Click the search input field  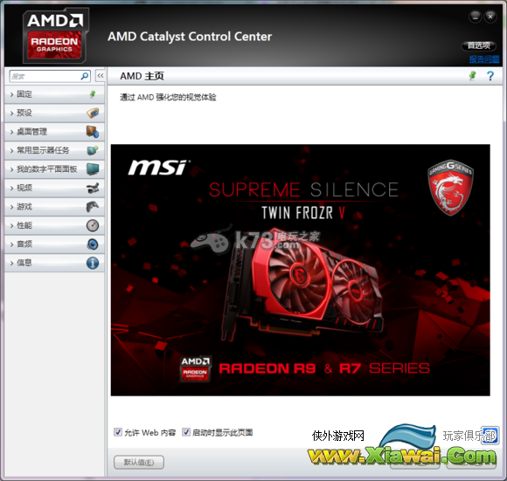click(x=45, y=76)
